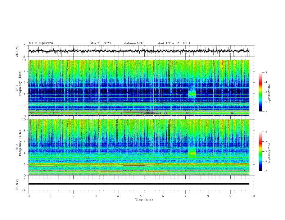Click time axis tick label '2'
285x220 pixels.
pos(73,196)
